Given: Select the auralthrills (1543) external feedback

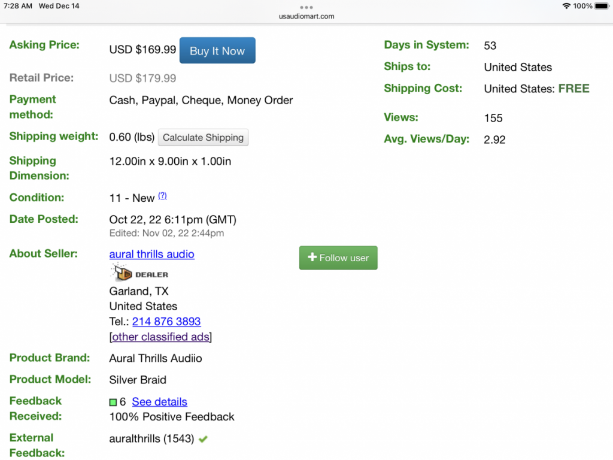Looking at the screenshot, I should coord(151,439).
